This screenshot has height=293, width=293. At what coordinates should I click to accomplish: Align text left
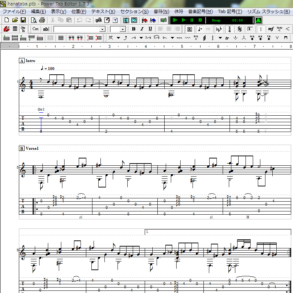[161, 29]
